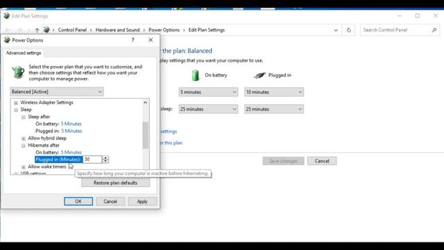Collapse the Hibernate after node

point(24,145)
